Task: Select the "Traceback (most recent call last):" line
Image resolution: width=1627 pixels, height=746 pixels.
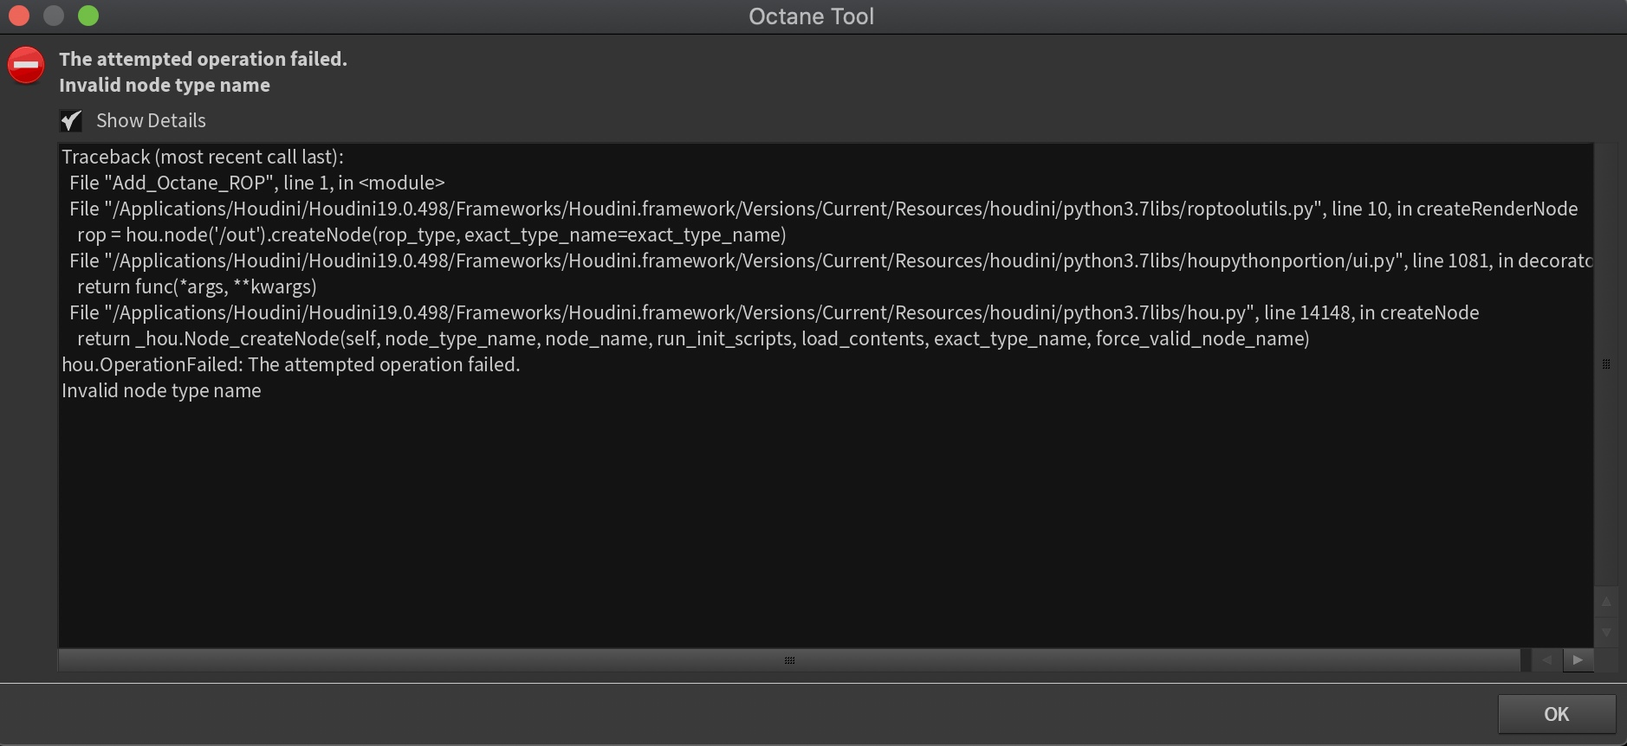Action: (203, 157)
